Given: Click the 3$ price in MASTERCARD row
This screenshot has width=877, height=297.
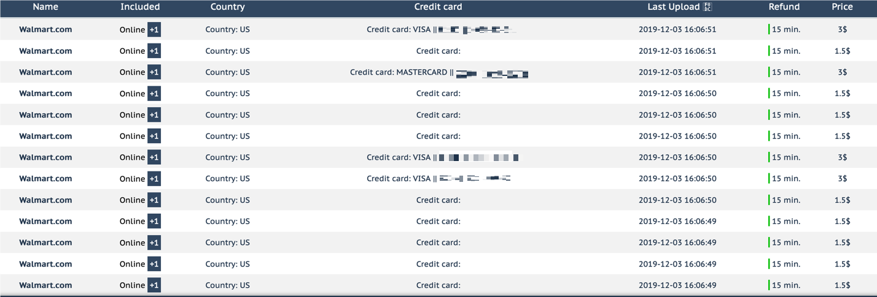Looking at the screenshot, I should pyautogui.click(x=842, y=72).
